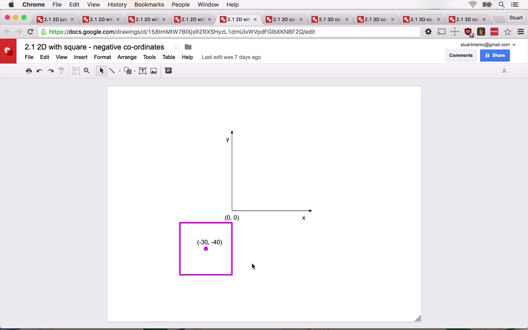528x330 pixels.
Task: Click the Cast extension icon
Action: pos(441,32)
